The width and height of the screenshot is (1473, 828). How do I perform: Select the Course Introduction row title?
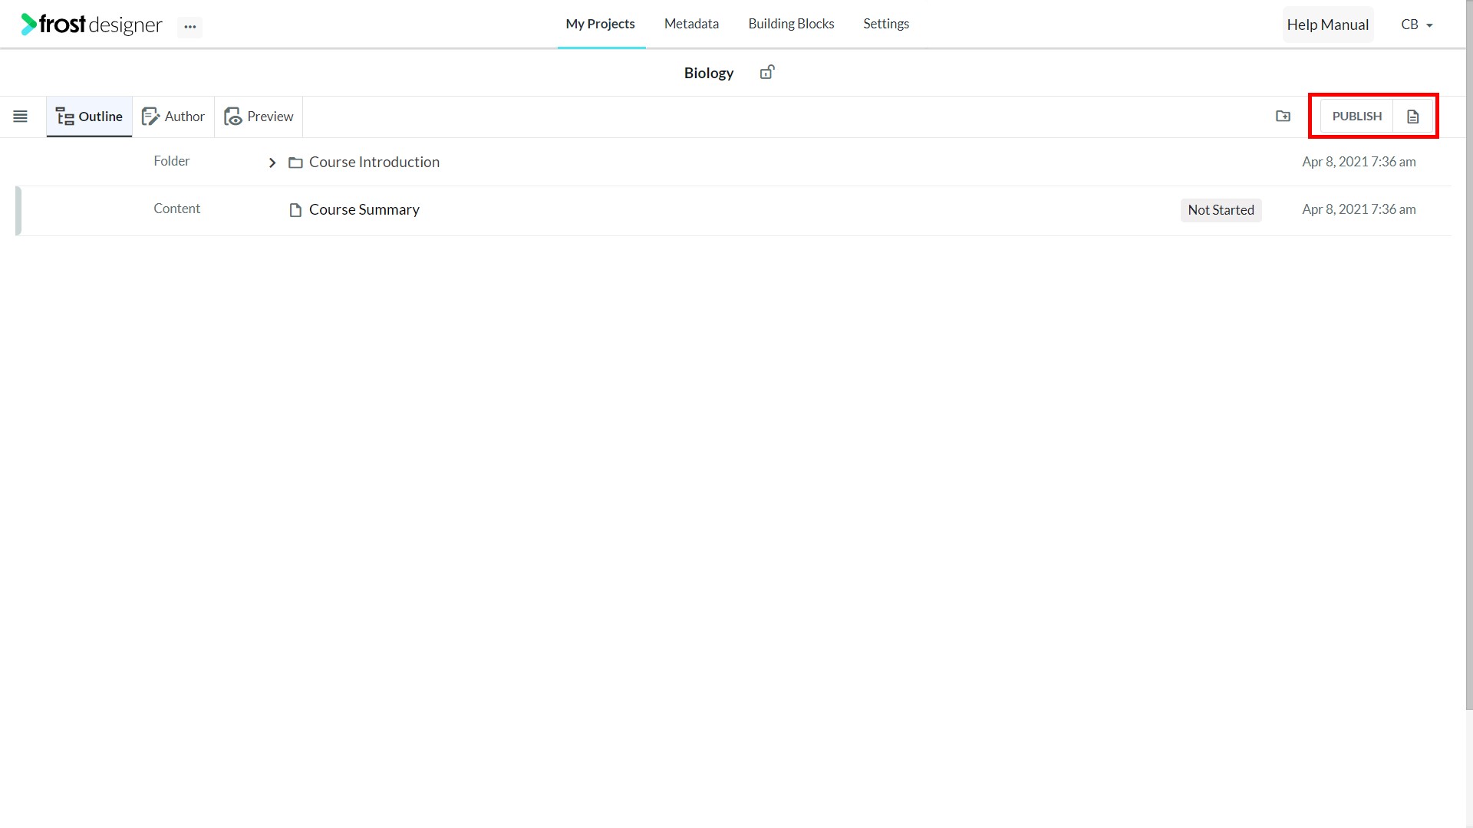374,162
